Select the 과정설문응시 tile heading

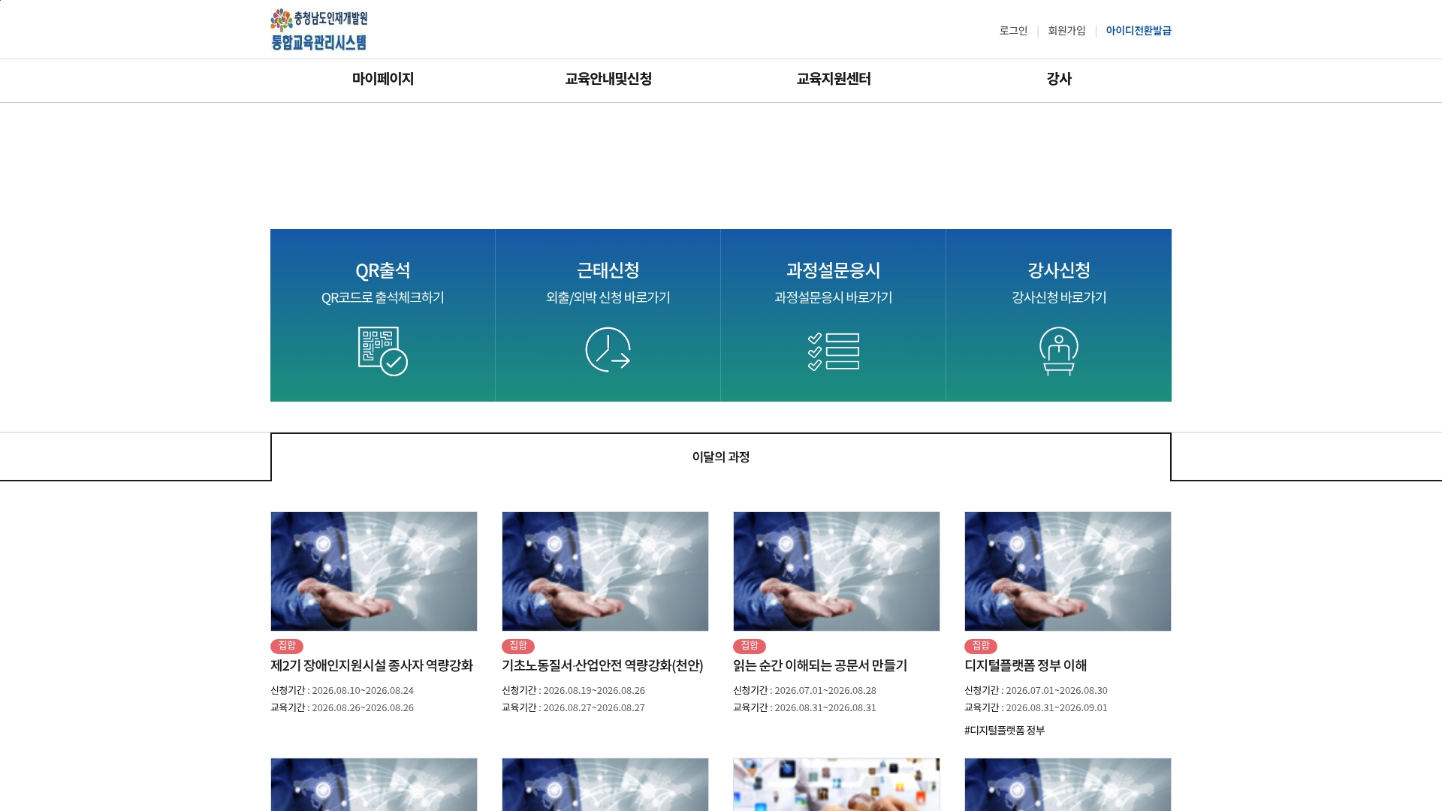[834, 270]
